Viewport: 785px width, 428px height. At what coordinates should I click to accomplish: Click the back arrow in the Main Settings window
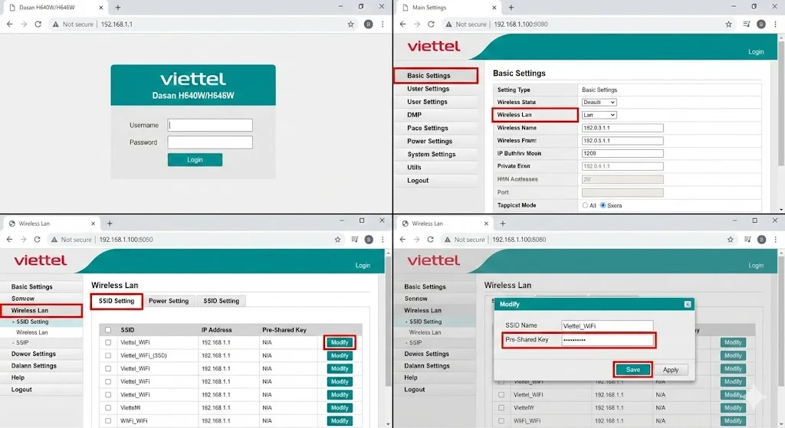pos(402,24)
